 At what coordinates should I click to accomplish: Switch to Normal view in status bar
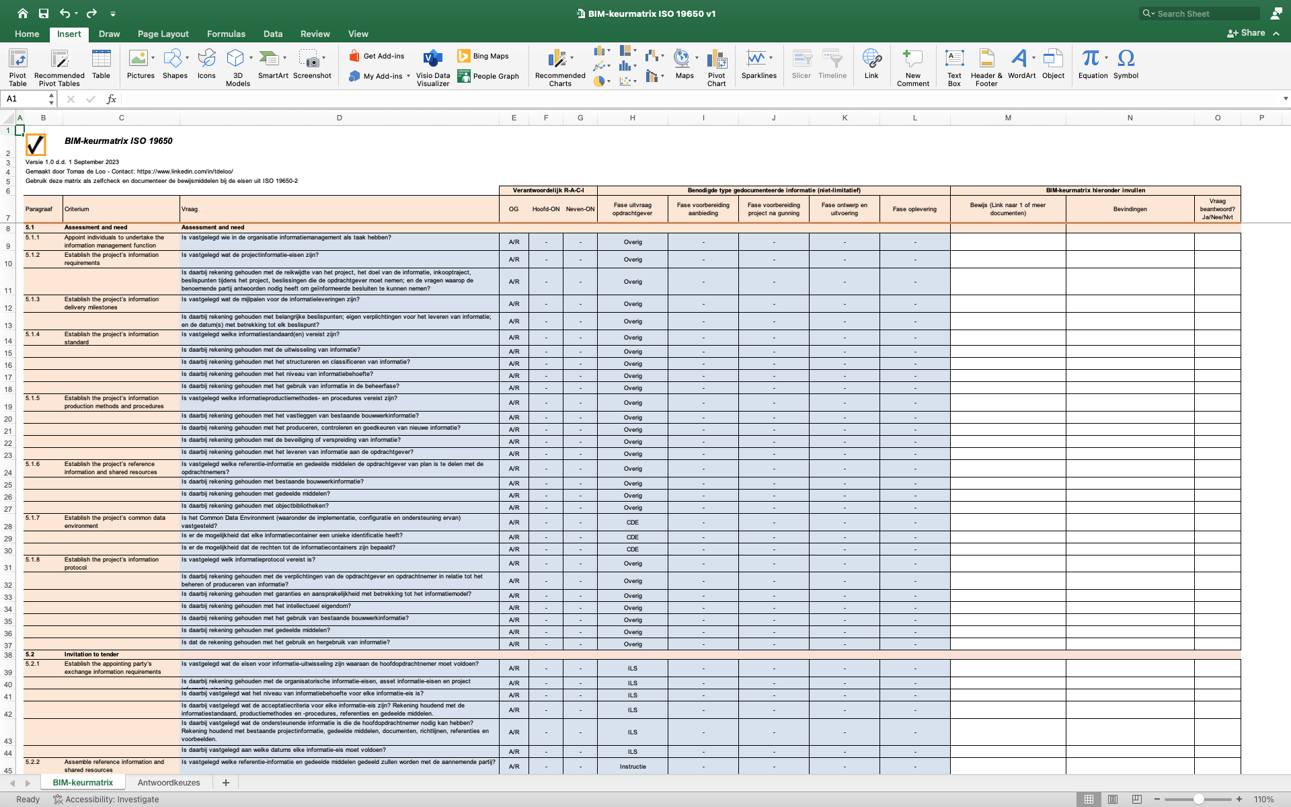pyautogui.click(x=1089, y=800)
